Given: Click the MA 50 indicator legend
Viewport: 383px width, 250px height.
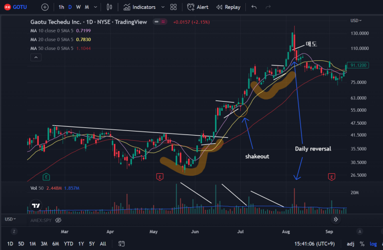Looking at the screenshot, I should 60,48.
